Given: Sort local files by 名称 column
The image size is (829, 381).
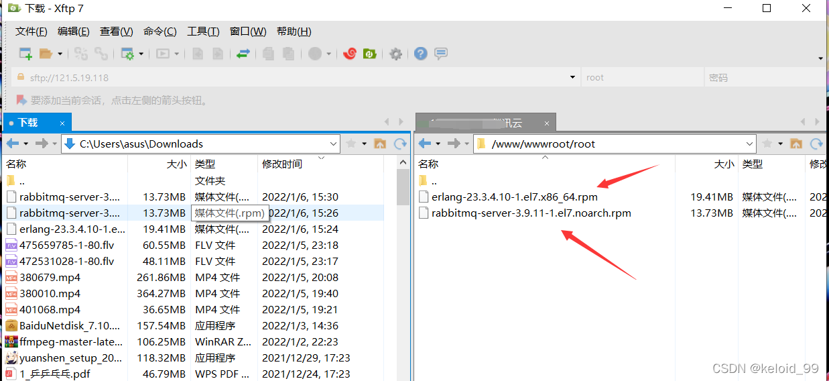Looking at the screenshot, I should (65, 164).
